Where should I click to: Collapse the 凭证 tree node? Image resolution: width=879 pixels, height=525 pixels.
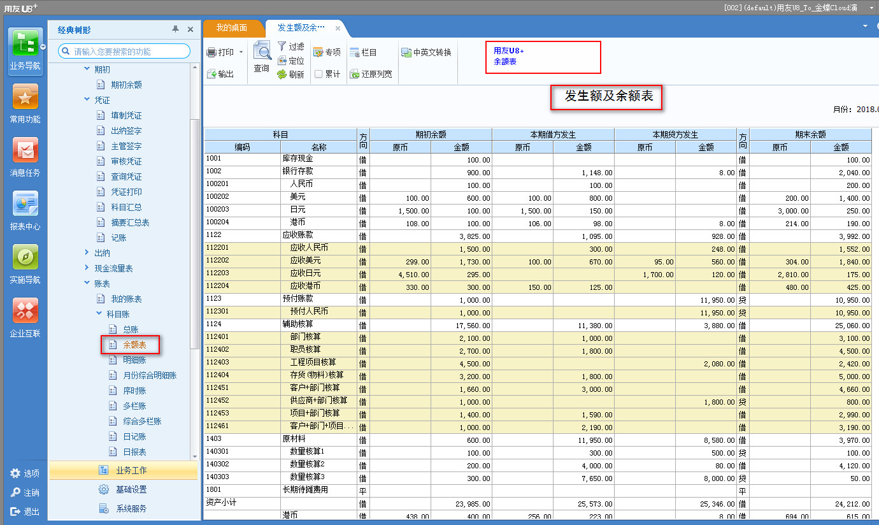(x=87, y=100)
